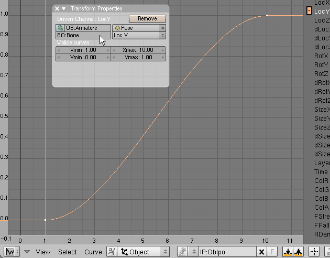Image resolution: width=330 pixels, height=258 pixels.
Task: Increase Xmax with its right arrow
Action: 163,50
